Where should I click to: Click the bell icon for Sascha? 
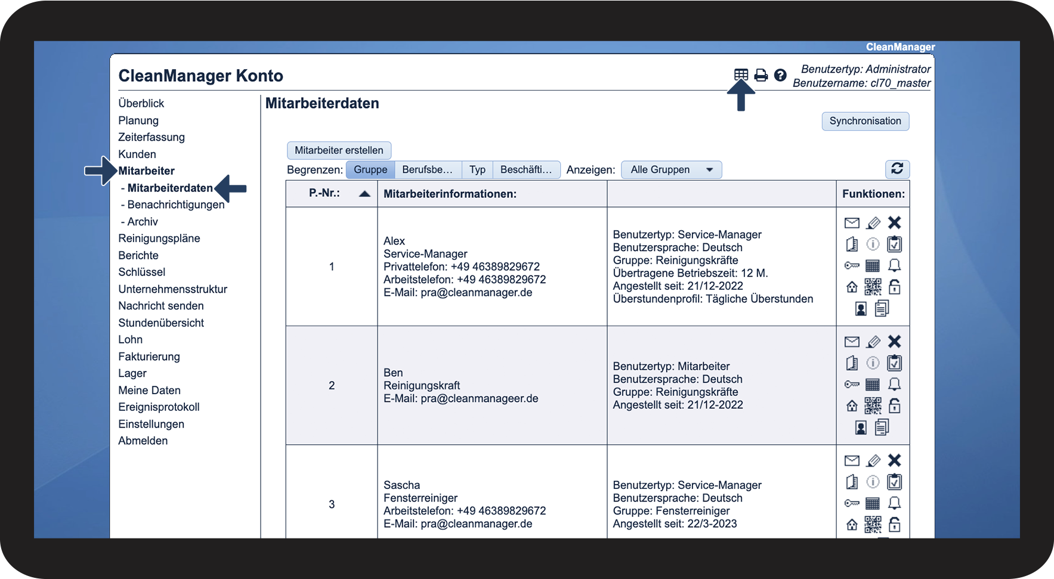click(894, 503)
